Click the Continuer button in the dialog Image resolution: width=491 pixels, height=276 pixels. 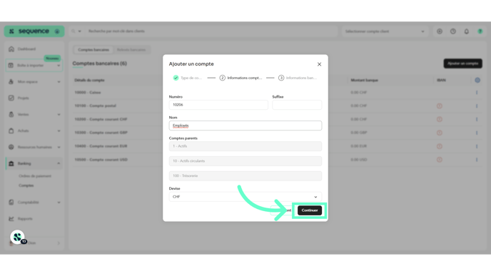coord(310,210)
